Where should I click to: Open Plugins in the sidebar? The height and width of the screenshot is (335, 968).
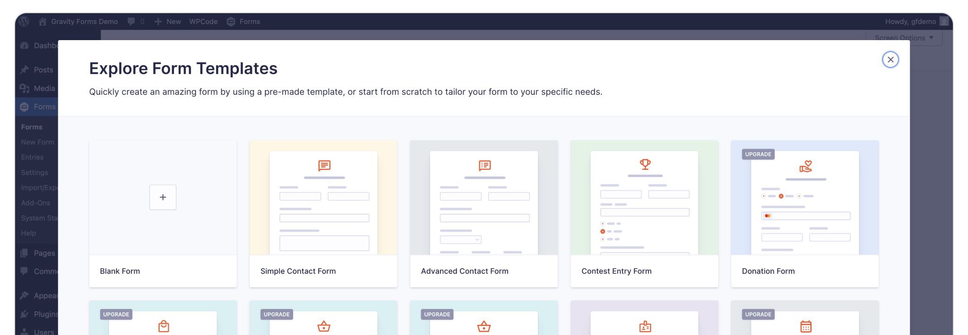click(x=39, y=314)
